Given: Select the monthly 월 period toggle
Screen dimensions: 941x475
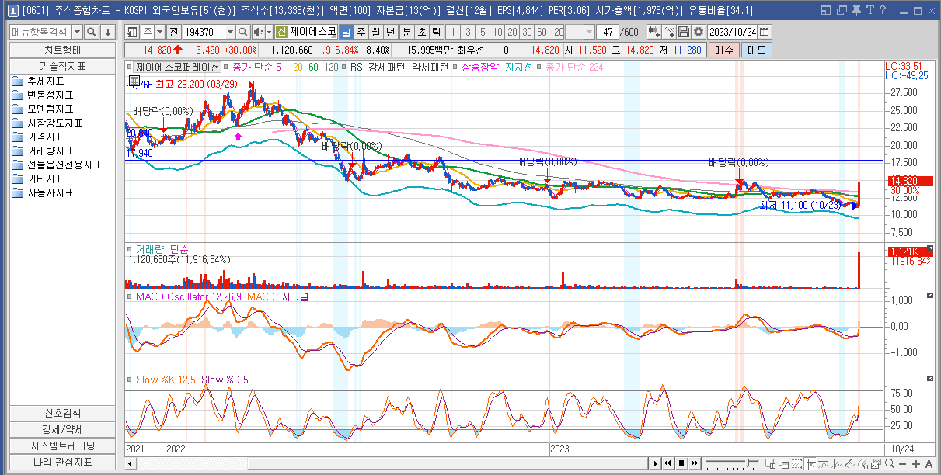Looking at the screenshot, I should [x=375, y=32].
